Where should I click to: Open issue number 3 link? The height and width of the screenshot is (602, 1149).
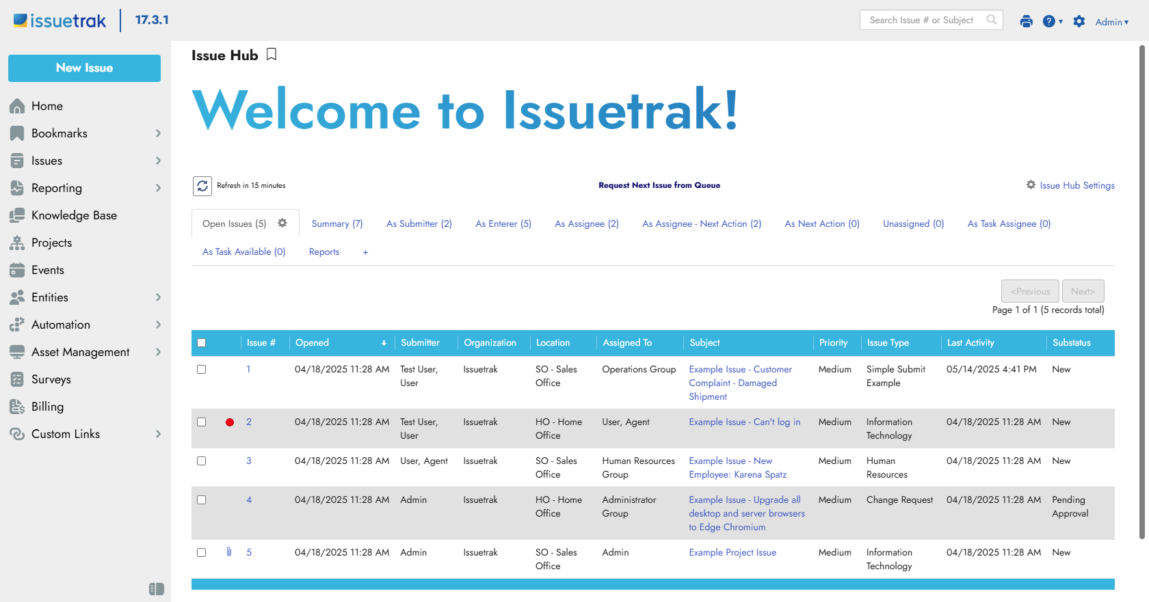pos(249,461)
